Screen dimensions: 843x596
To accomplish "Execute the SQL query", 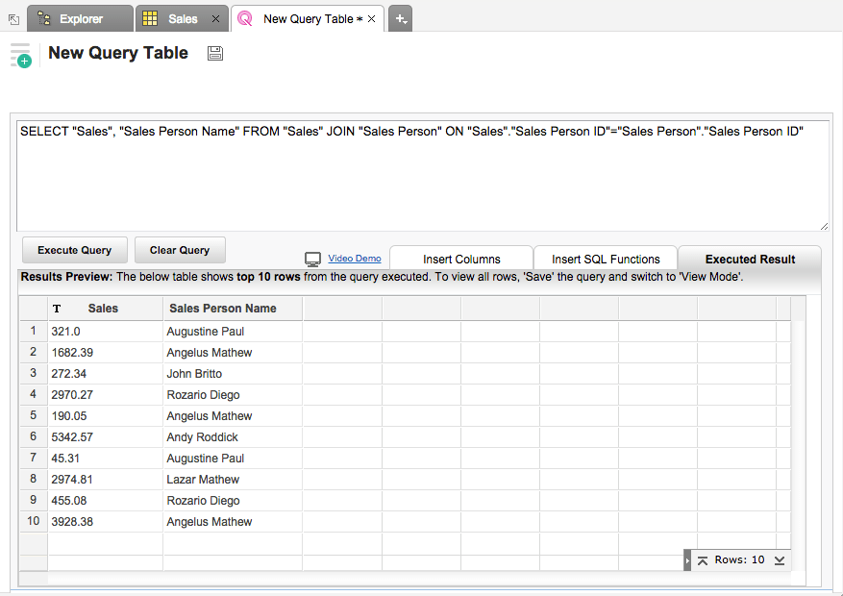I will pos(74,250).
